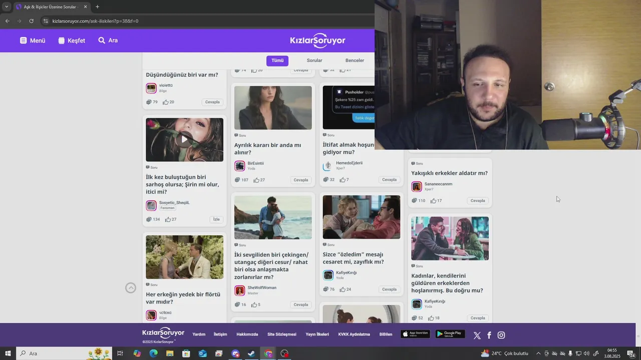Screen dimensions: 641x360
Task: Click the like icon with 5 likes
Action: (x=254, y=304)
